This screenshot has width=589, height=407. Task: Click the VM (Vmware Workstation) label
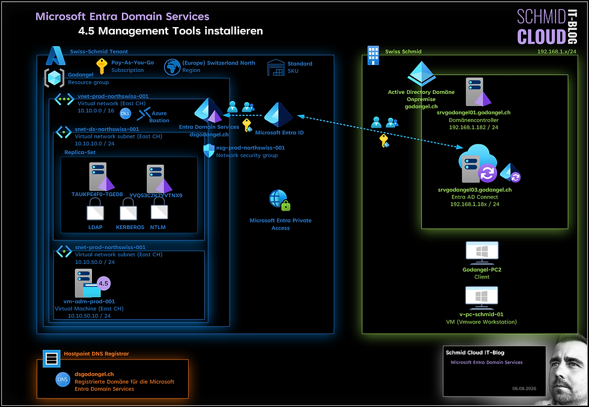click(481, 322)
